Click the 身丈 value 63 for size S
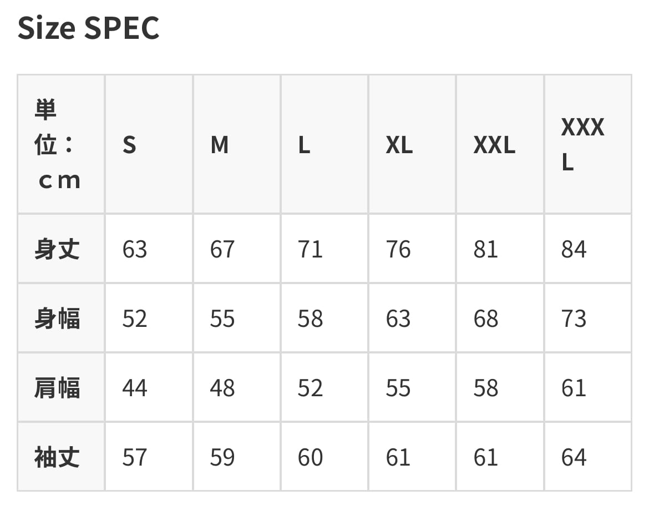649x505 pixels. pos(135,249)
